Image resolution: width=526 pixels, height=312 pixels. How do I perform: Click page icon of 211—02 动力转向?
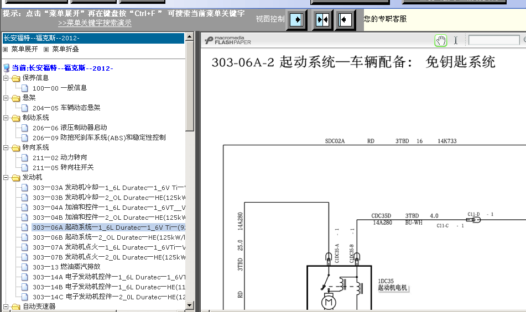[25, 157]
